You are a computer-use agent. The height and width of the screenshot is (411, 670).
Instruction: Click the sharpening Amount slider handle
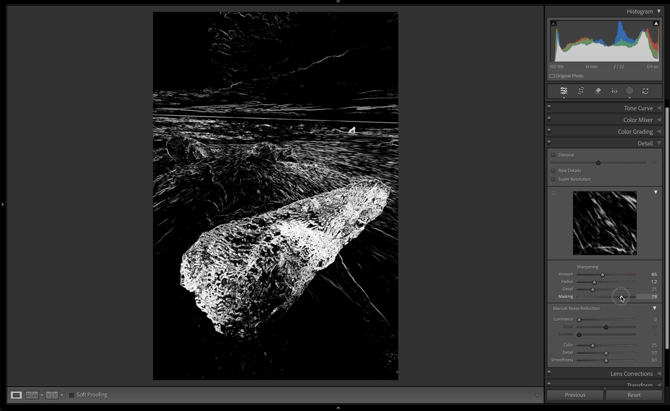tap(602, 275)
